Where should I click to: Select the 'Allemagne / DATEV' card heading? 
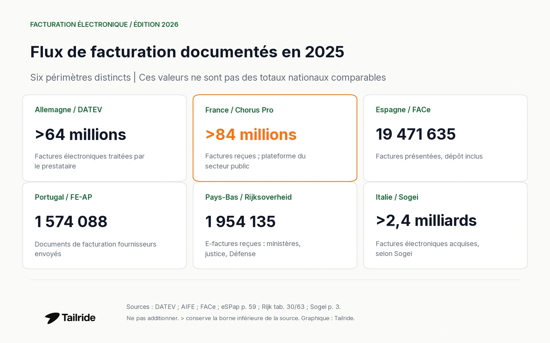click(x=68, y=110)
